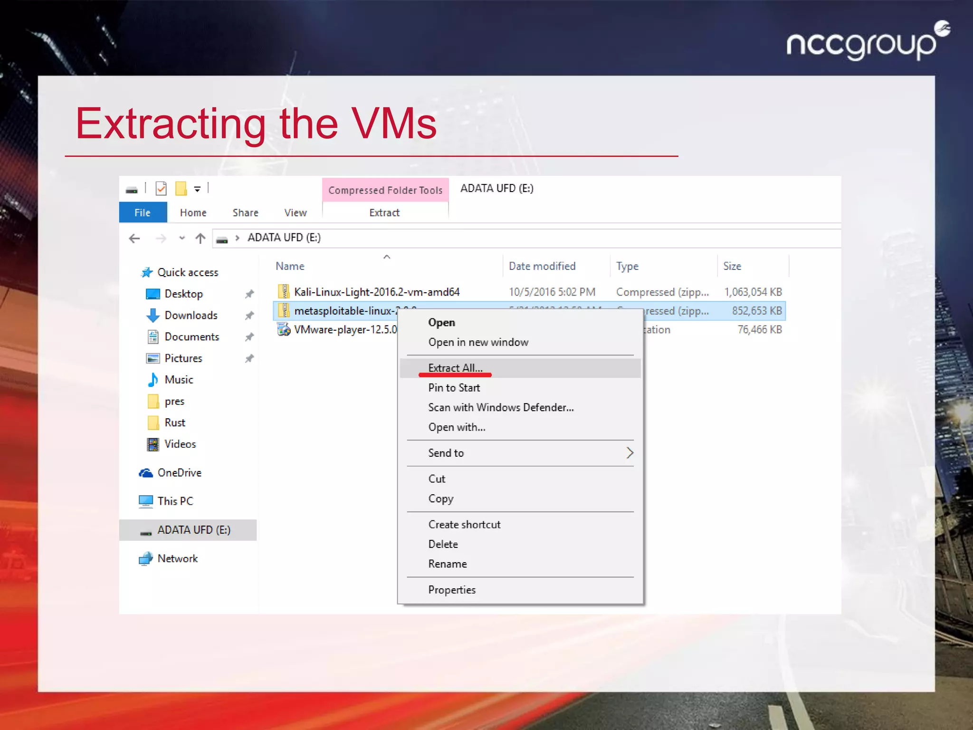Viewport: 973px width, 730px height.
Task: Click the metasploitable-linux zip file icon
Action: click(x=284, y=310)
